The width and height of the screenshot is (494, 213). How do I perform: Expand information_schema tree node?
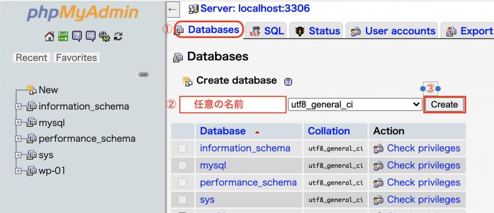tap(18, 107)
